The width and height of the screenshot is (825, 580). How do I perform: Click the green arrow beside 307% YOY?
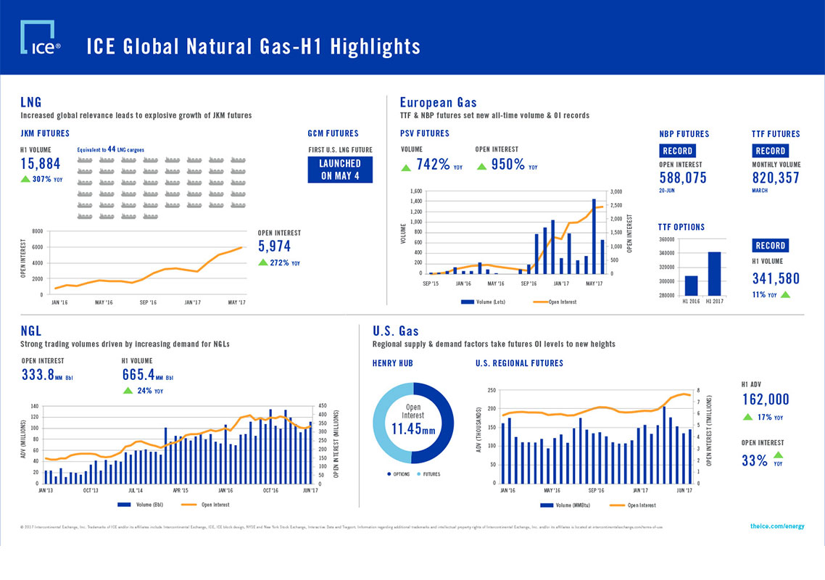(x=25, y=179)
